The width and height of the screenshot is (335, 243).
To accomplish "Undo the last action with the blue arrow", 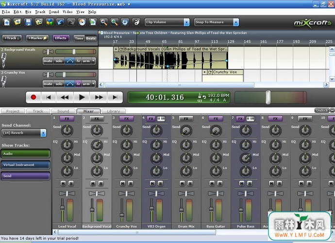I will coord(61,22).
